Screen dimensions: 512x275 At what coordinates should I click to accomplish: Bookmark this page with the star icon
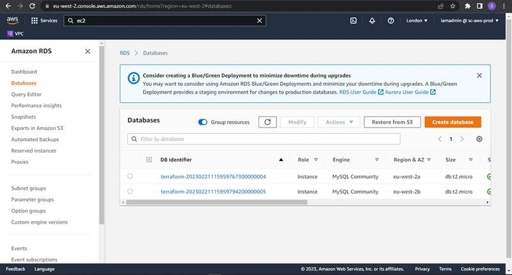click(452, 6)
